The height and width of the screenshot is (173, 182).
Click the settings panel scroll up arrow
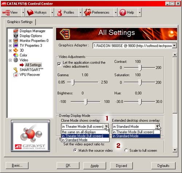pos(175,55)
